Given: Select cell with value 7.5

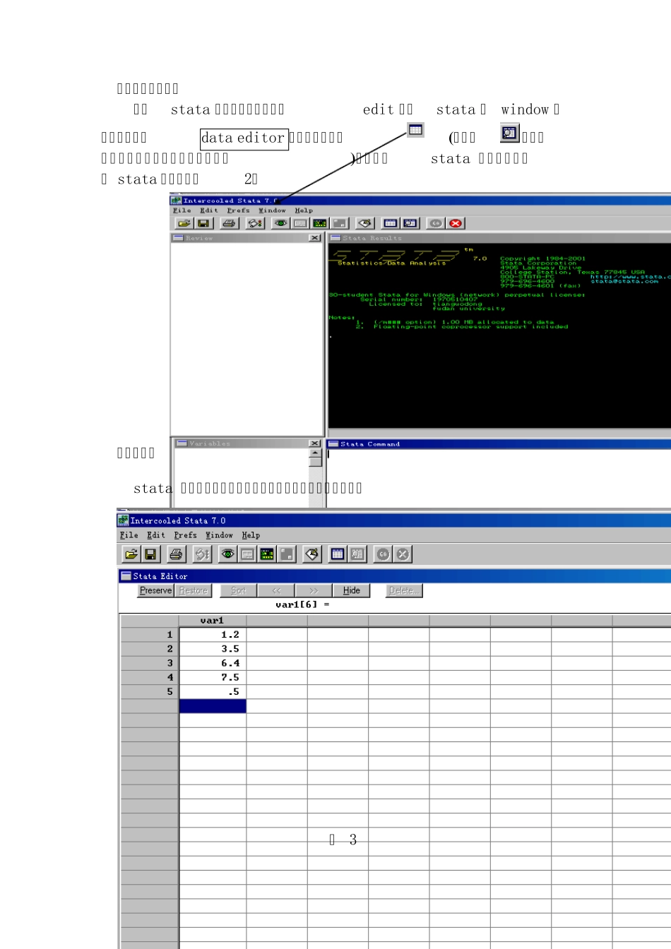Looking at the screenshot, I should click(213, 677).
